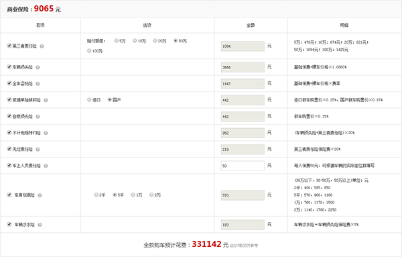Uncheck the 第三者责任险 checkbox
Viewport: 402px width, 257px height.
click(x=9, y=46)
